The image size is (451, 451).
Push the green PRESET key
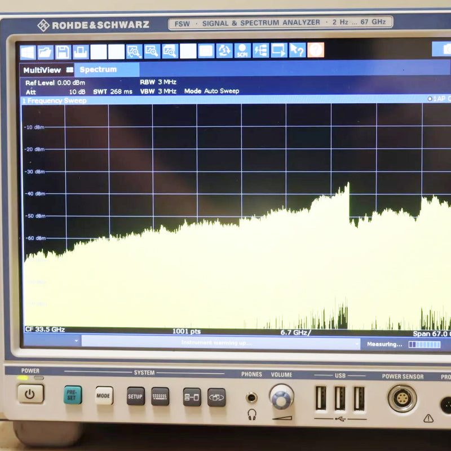click(x=73, y=395)
